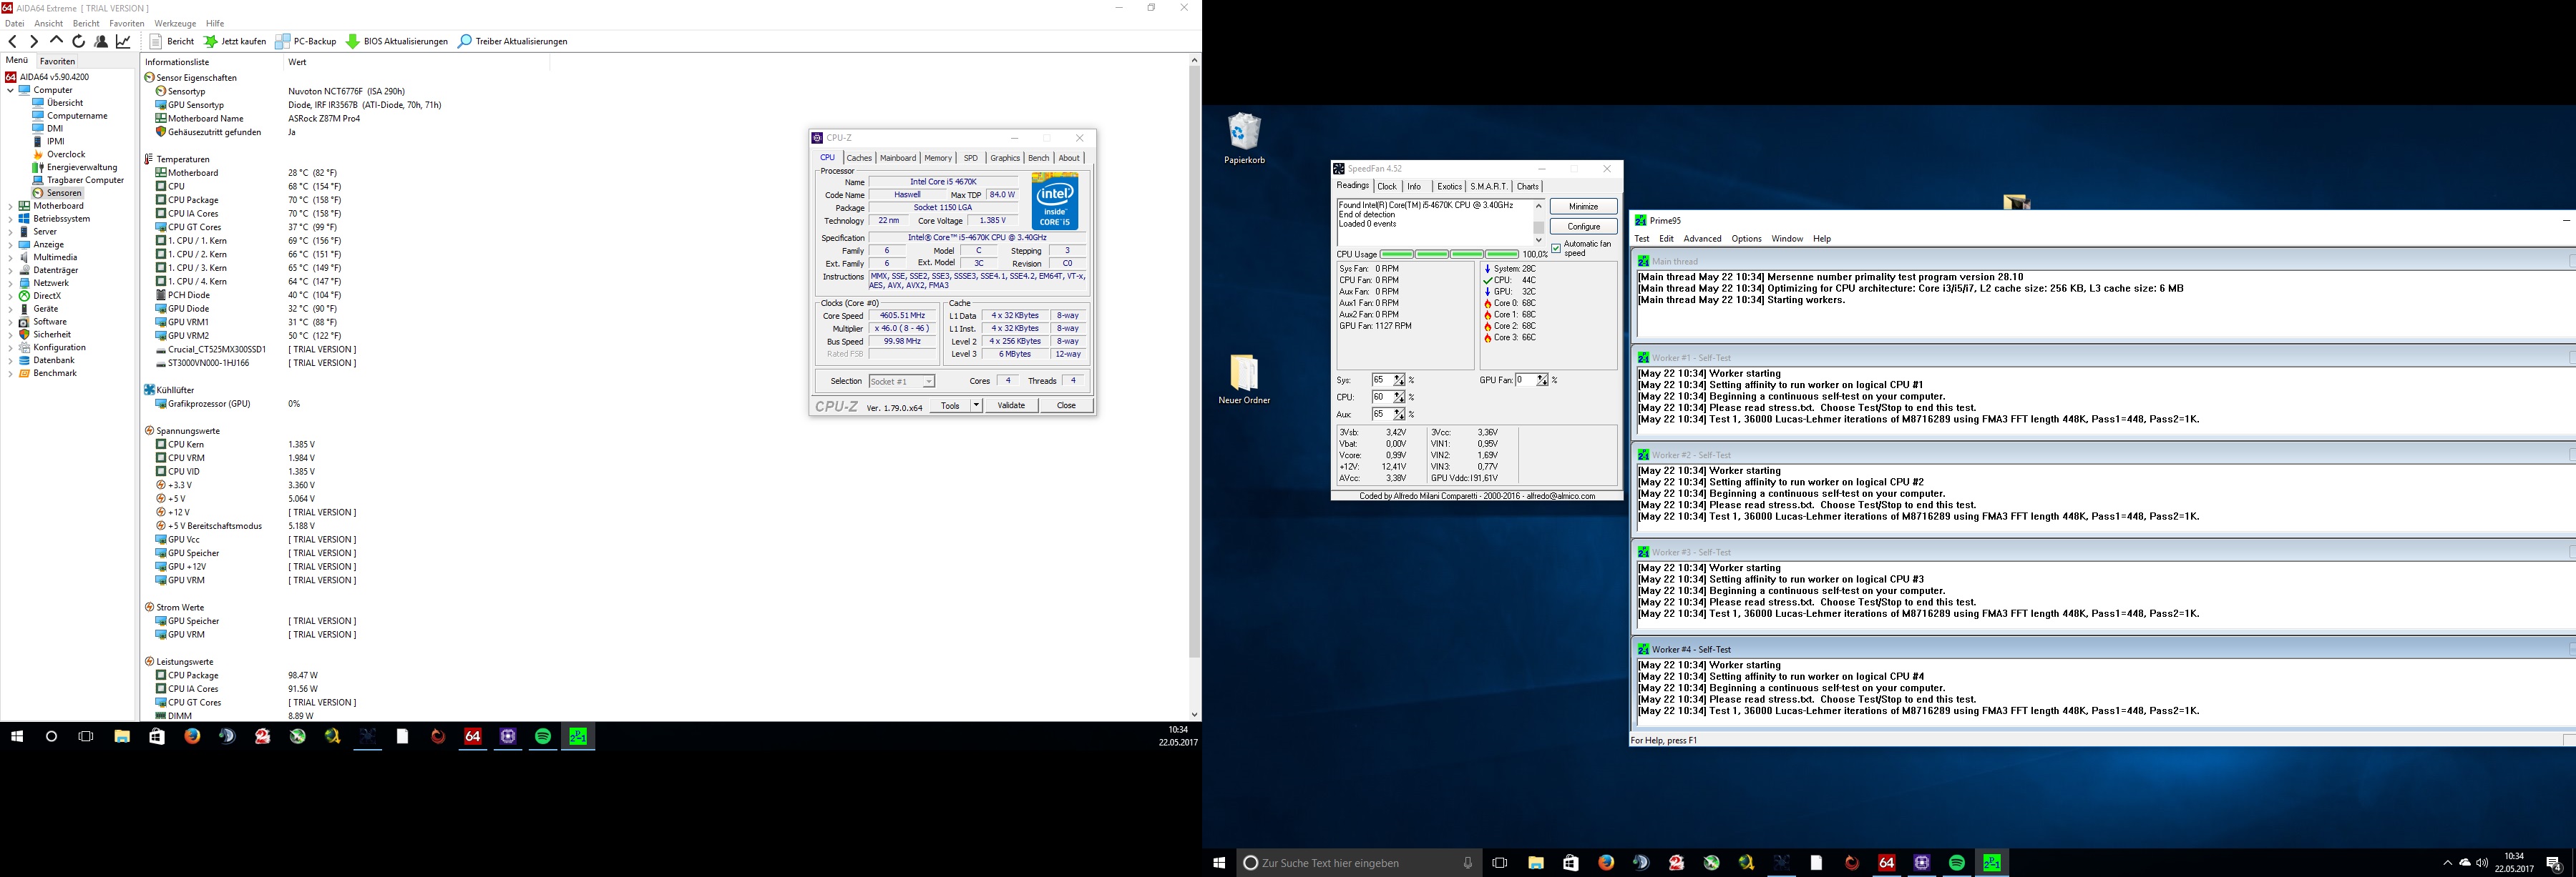This screenshot has width=2576, height=877.
Task: Click the BIOS Aktualisierungen green arrow
Action: coord(352,41)
